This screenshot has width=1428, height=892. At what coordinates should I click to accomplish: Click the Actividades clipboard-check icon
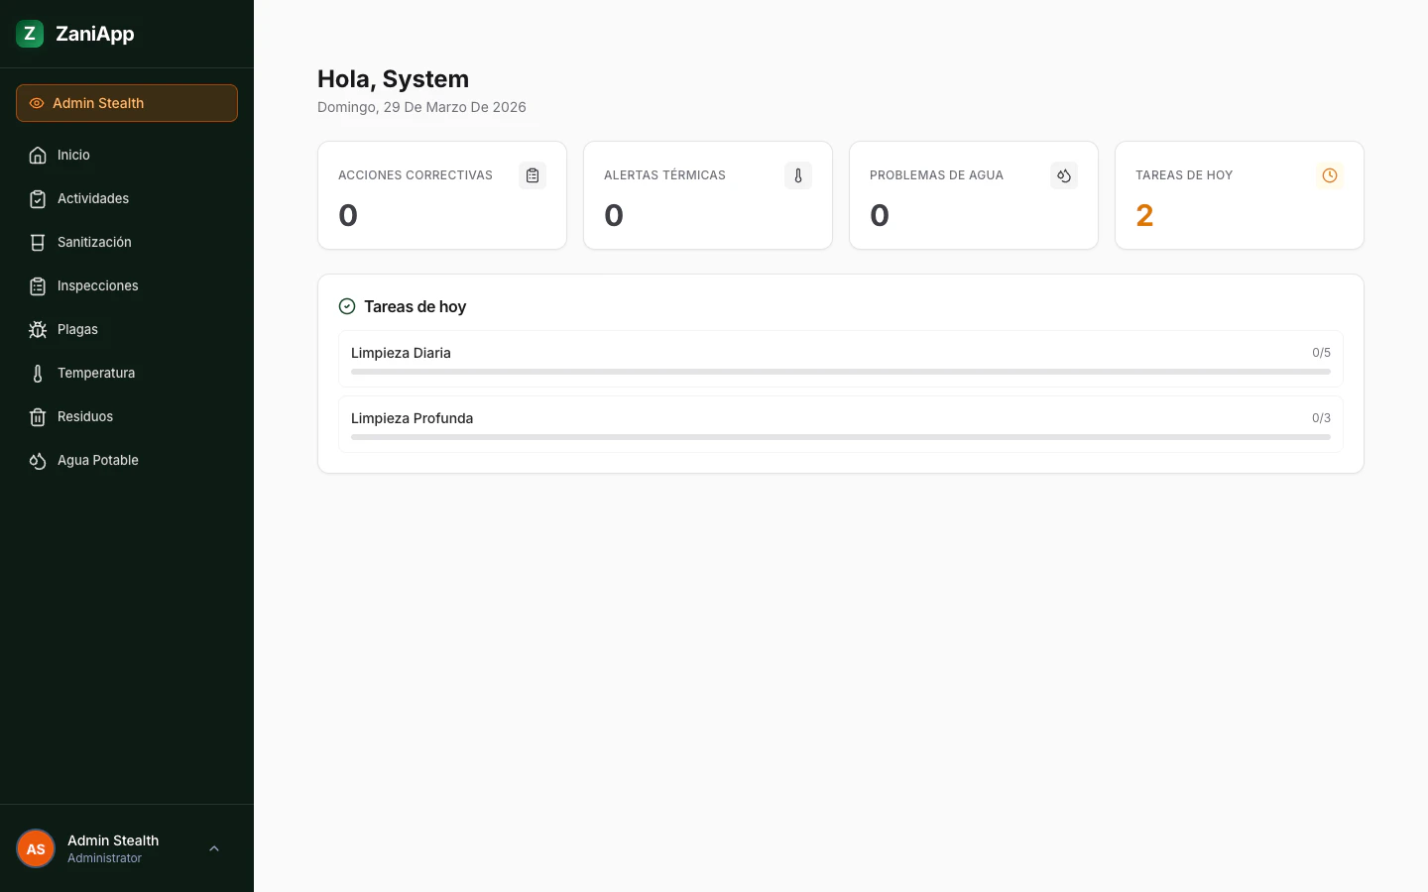[38, 198]
